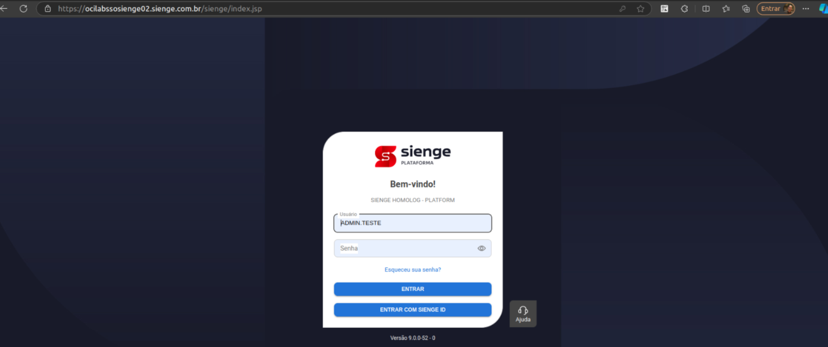828x347 pixels.
Task: Open the Copilot sidebar icon
Action: tap(824, 9)
